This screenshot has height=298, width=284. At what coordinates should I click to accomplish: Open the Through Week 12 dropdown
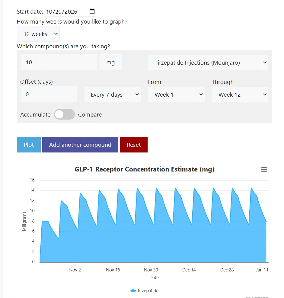240,95
